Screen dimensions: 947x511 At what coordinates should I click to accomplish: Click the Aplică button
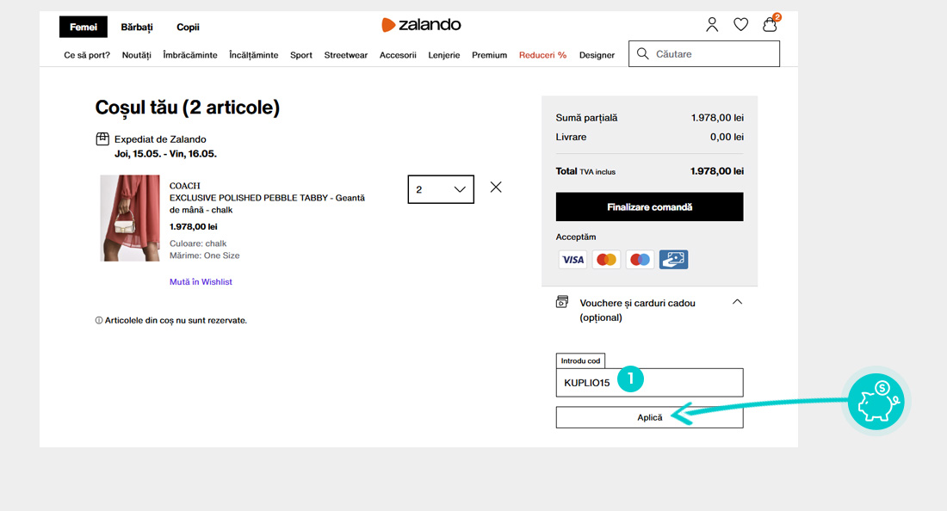tap(649, 417)
